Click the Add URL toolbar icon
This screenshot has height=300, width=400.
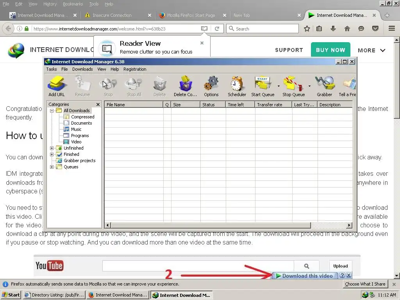click(57, 86)
